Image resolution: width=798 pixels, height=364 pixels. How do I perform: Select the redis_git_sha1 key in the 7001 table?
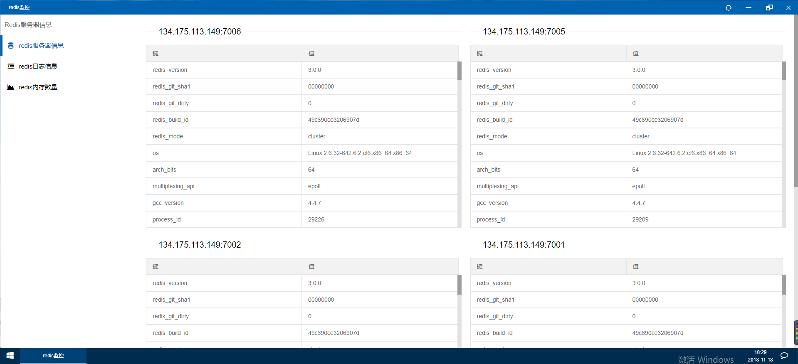click(x=496, y=300)
